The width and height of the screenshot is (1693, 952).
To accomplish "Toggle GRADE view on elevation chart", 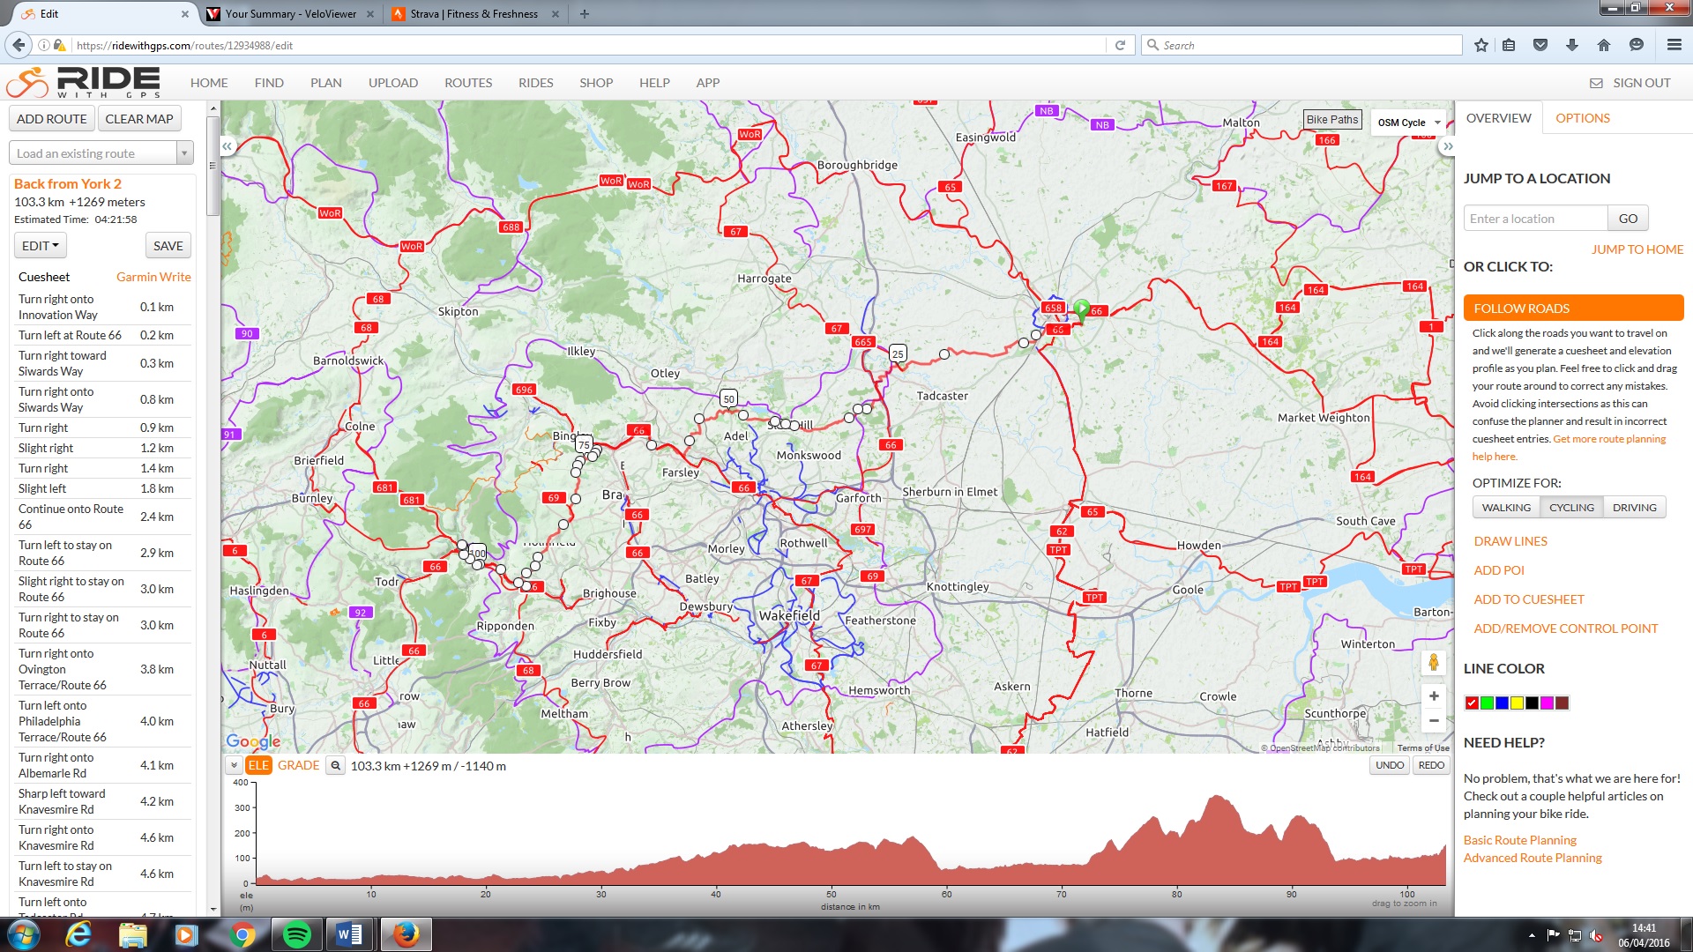I will (x=298, y=765).
